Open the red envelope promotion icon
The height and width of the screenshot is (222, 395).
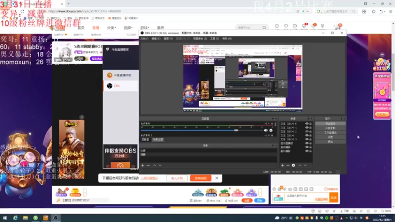pos(382,65)
